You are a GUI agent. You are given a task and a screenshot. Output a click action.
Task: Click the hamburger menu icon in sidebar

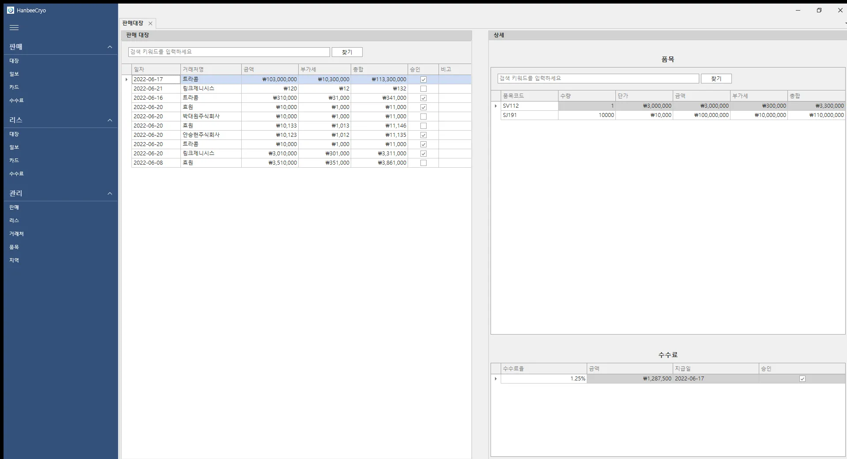coord(14,28)
